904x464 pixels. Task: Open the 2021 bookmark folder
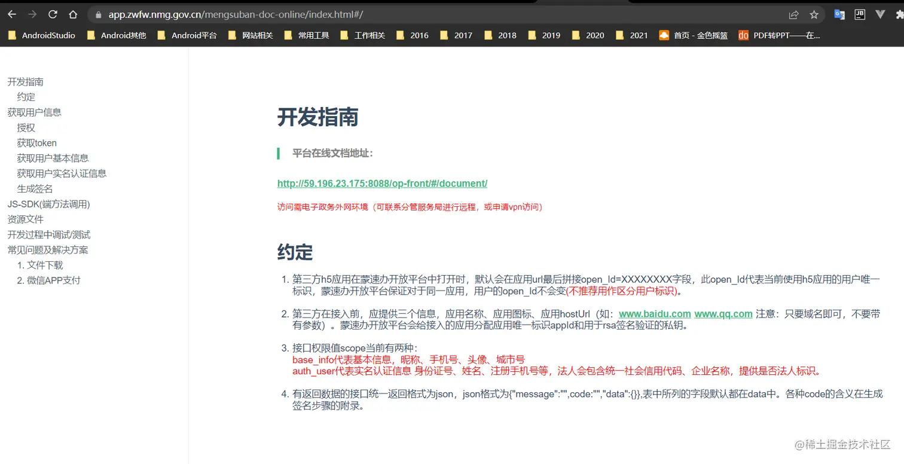point(632,35)
